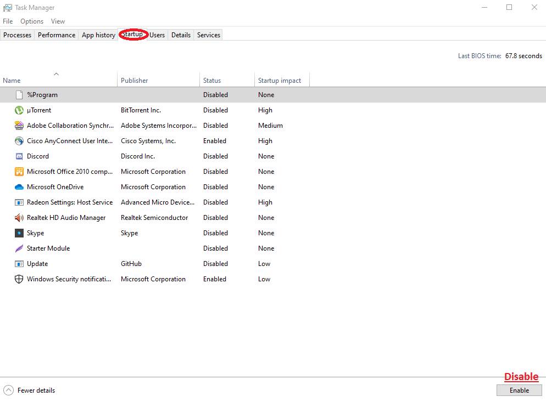This screenshot has height=402, width=546.
Task: Select the Discord app icon
Action: click(x=19, y=156)
